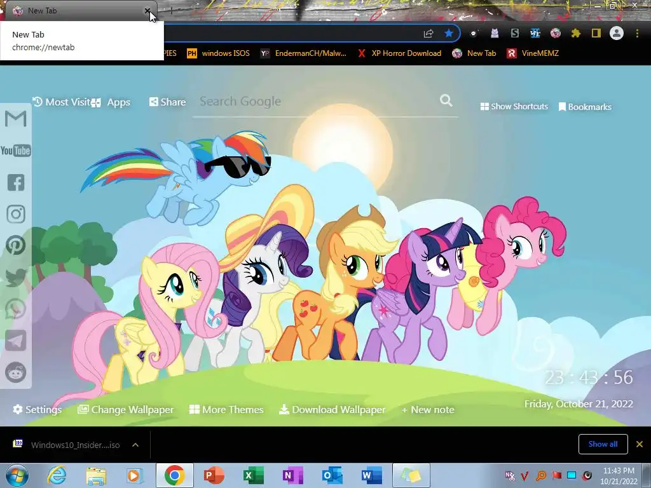Launch Outlook from taskbar
651x488 pixels.
pos(332,475)
